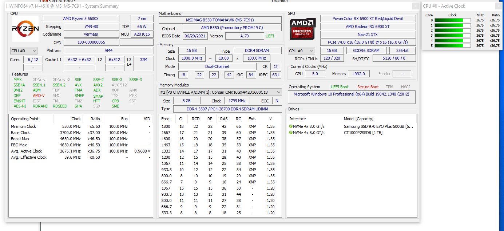The image size is (504, 231).
Task: Click the Dual-Channel mode field
Action: click(217, 66)
